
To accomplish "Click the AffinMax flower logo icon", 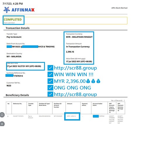I will point(7,10).
